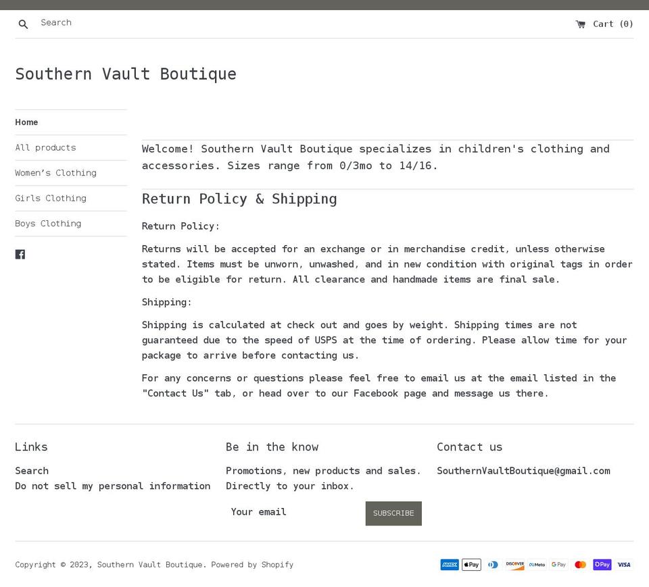Visit the Facebook page icon
The width and height of the screenshot is (649, 587).
pyautogui.click(x=20, y=254)
